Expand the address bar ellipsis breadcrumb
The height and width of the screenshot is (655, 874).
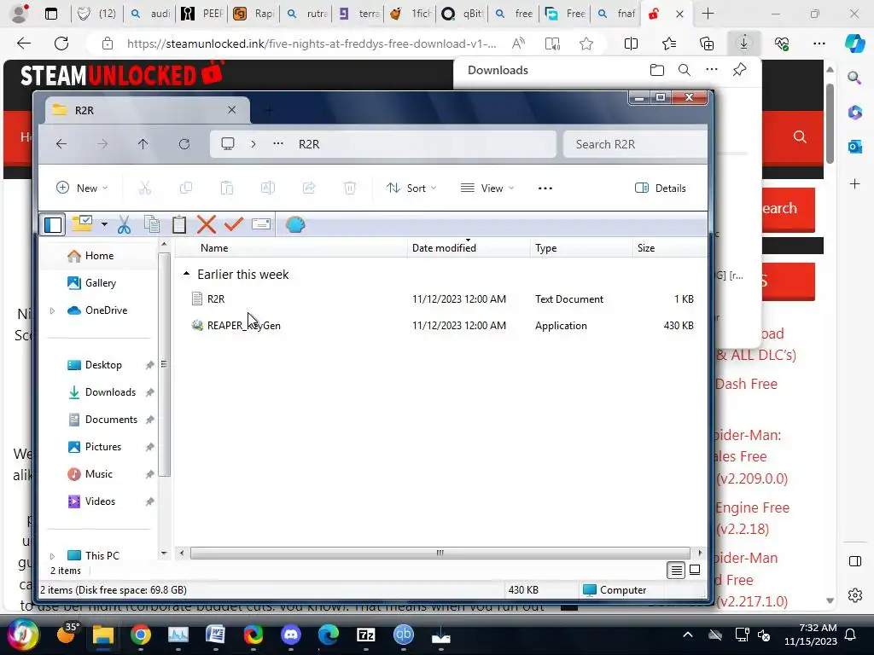pyautogui.click(x=278, y=144)
